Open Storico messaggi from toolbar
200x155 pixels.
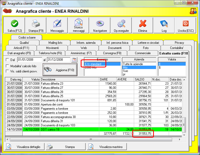79,26
